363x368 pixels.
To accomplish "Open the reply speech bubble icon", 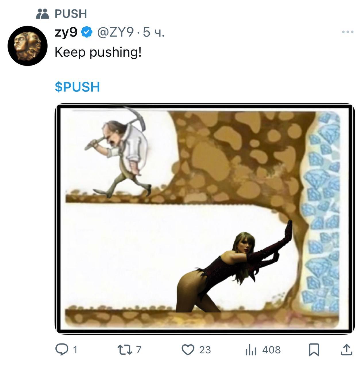I will click(61, 350).
